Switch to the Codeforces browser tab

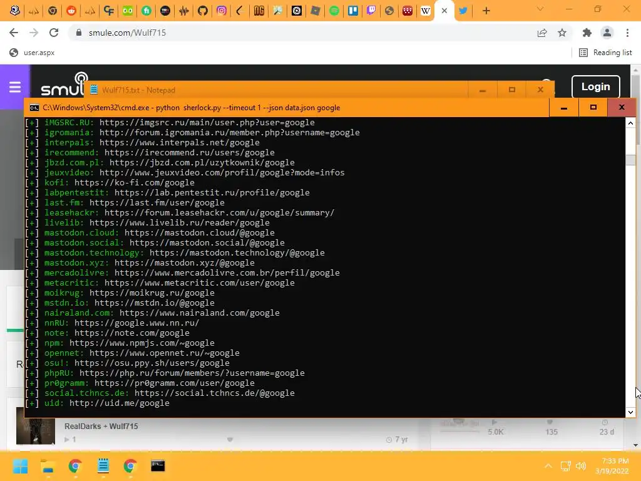tap(109, 11)
